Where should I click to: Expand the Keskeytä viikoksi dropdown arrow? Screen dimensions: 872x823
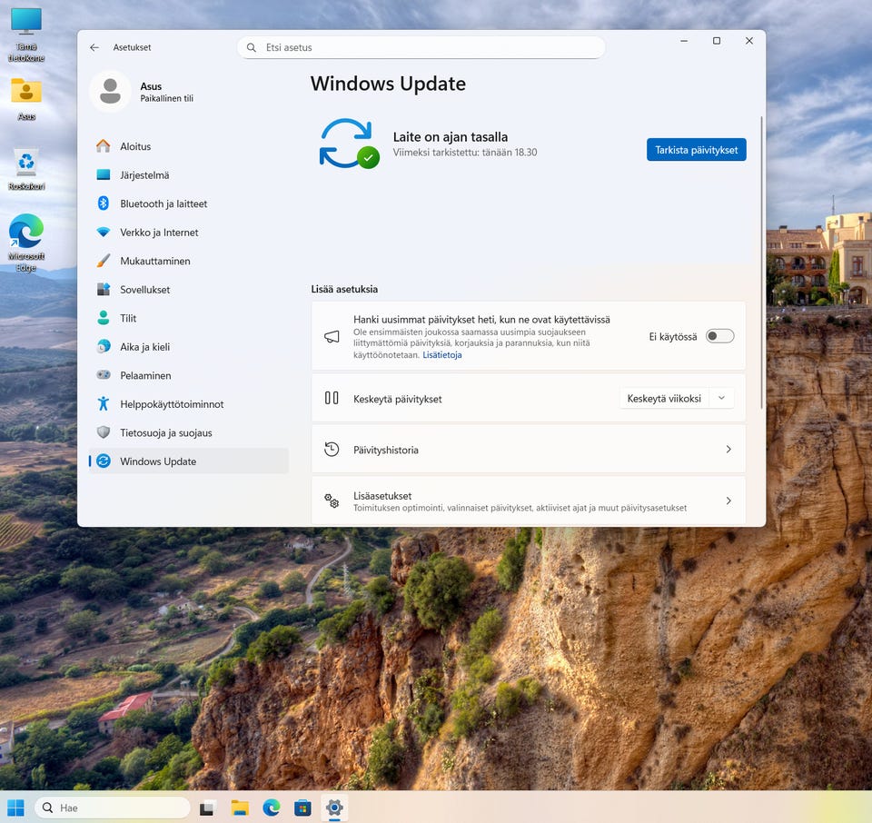pyautogui.click(x=721, y=398)
